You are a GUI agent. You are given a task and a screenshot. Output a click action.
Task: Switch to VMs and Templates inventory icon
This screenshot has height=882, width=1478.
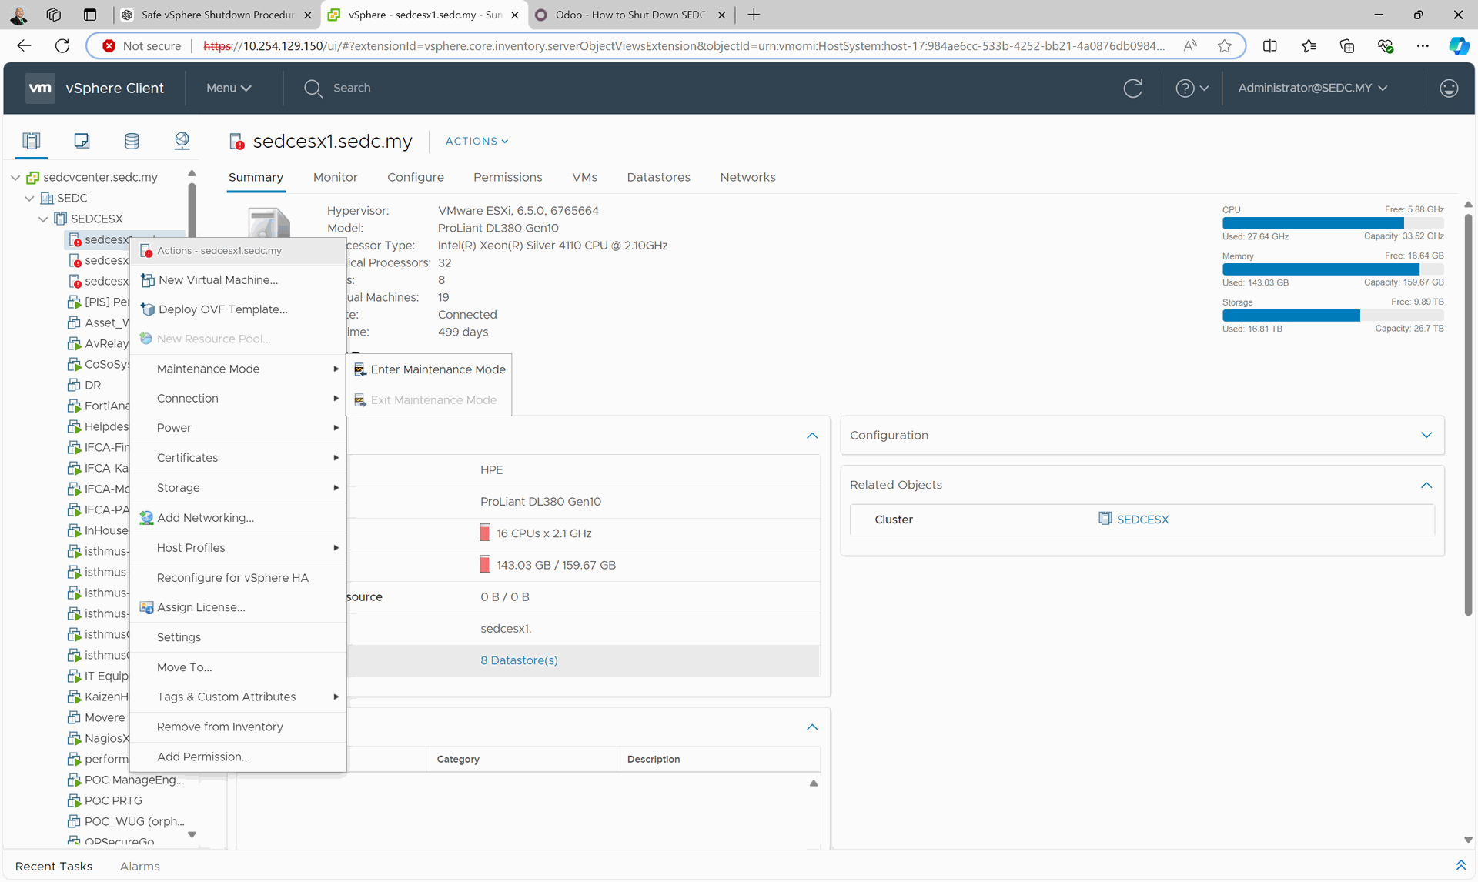[x=82, y=141]
